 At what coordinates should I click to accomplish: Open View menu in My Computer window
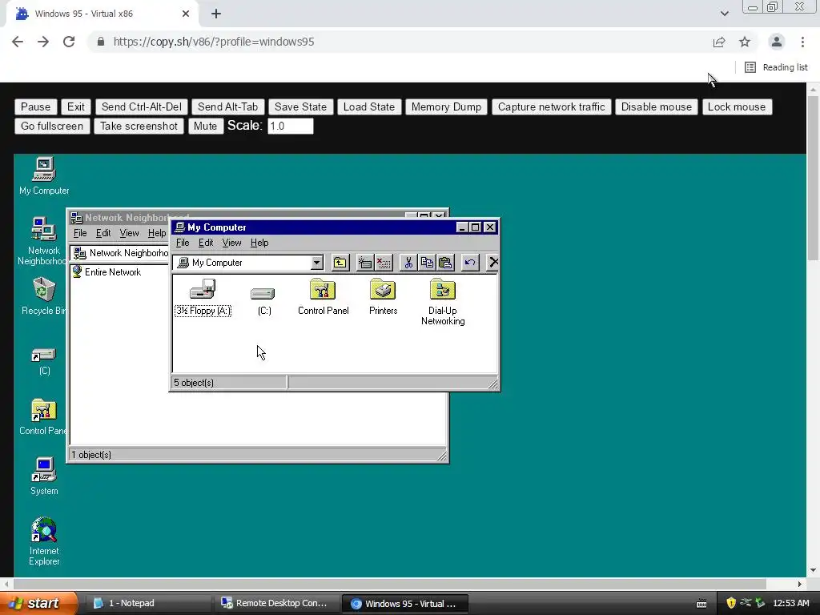(x=231, y=243)
